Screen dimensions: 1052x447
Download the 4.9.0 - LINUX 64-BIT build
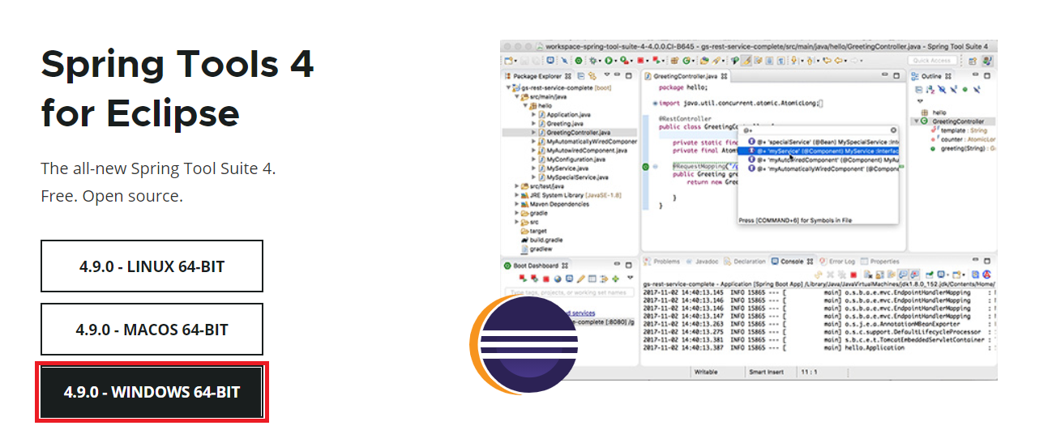point(152,266)
